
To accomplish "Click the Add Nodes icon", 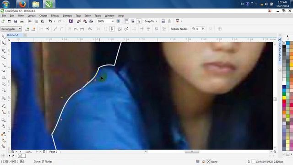I will (27, 29).
